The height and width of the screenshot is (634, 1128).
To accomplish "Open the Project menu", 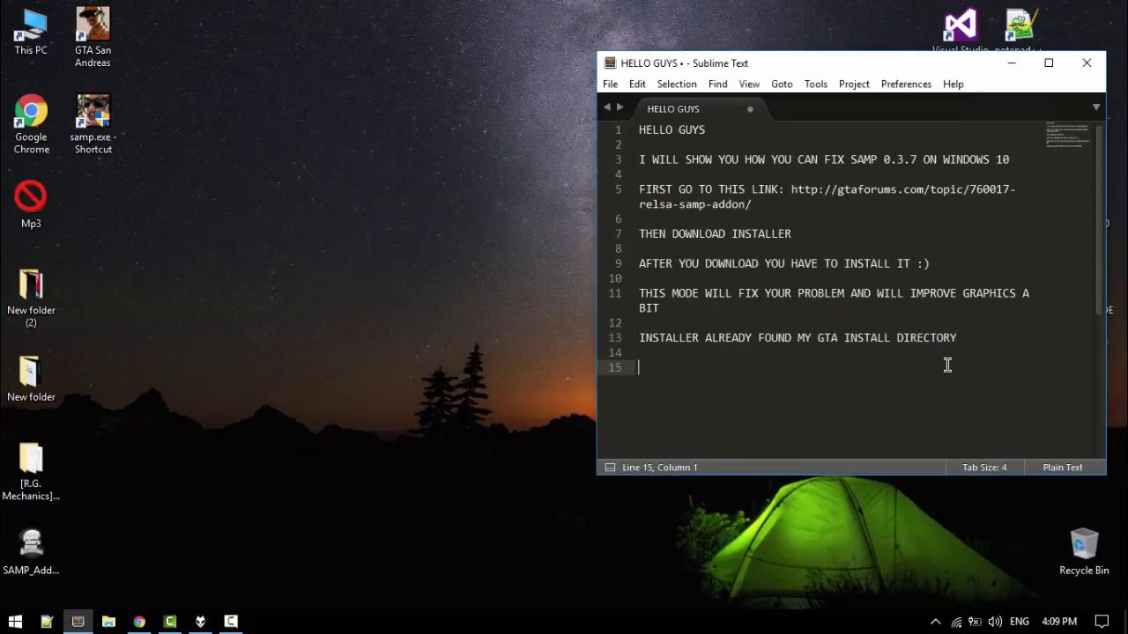I will [854, 84].
